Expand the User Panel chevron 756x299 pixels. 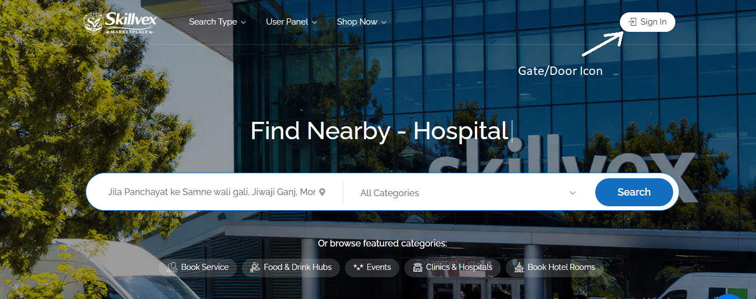pos(314,22)
